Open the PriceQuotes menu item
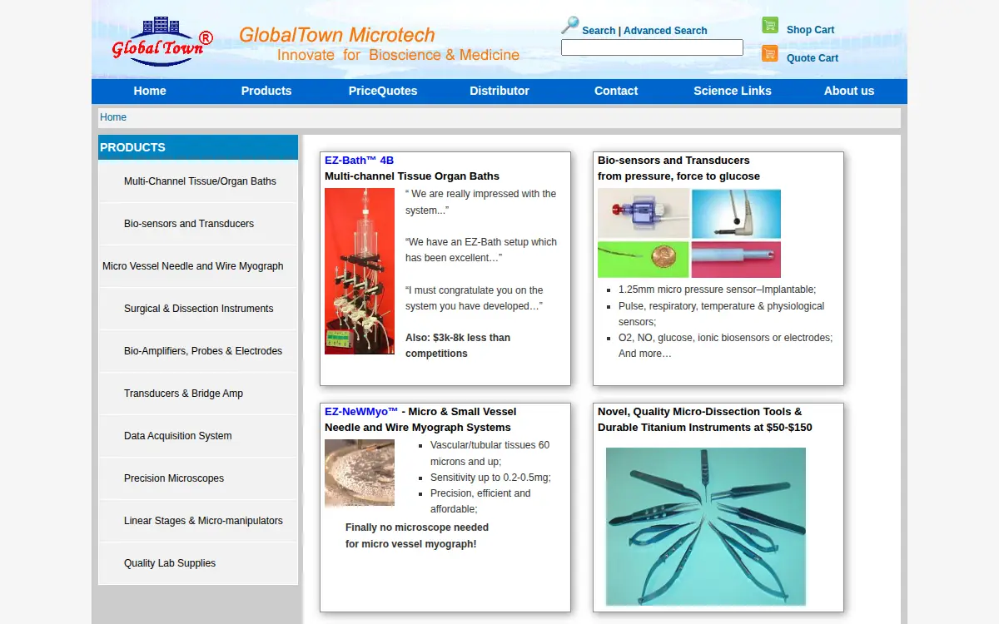 tap(383, 91)
